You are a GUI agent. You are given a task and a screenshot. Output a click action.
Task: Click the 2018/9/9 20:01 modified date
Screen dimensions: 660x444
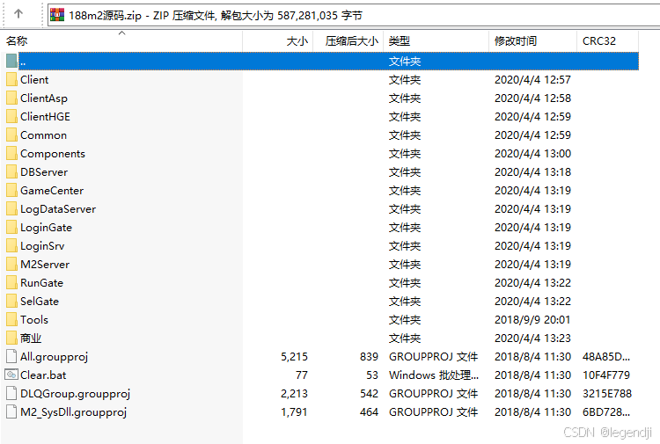[x=532, y=320]
